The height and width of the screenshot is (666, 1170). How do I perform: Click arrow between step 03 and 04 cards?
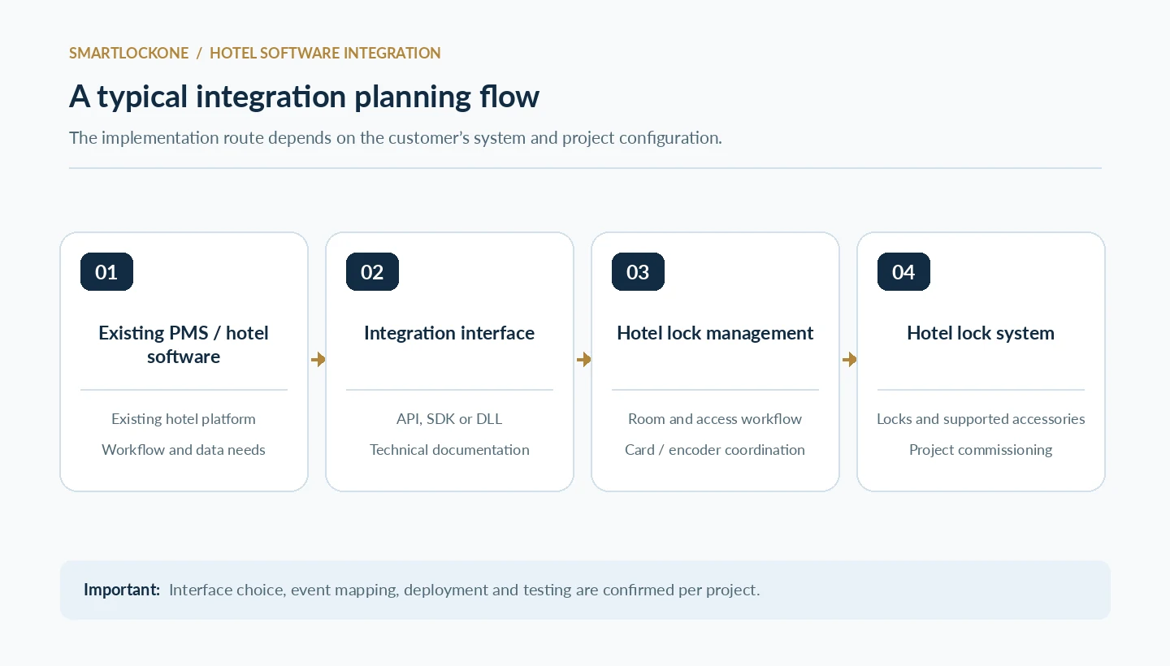tap(849, 359)
